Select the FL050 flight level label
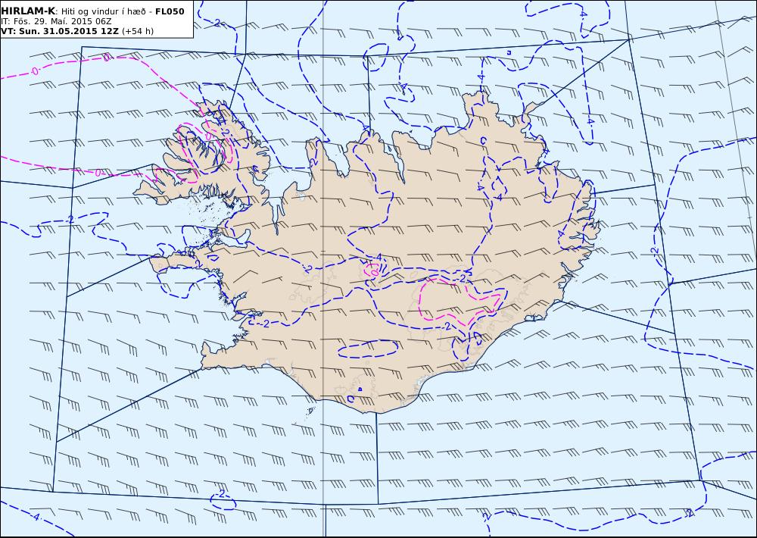This screenshot has width=757, height=538. point(170,11)
